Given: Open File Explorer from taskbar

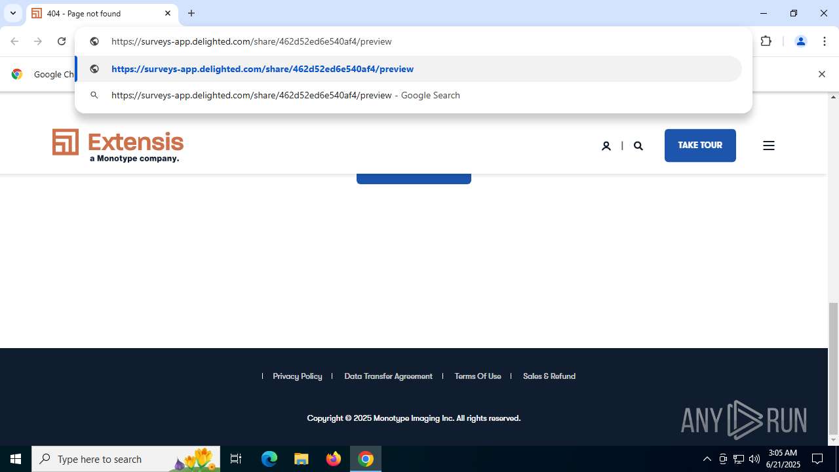Looking at the screenshot, I should pos(302,459).
